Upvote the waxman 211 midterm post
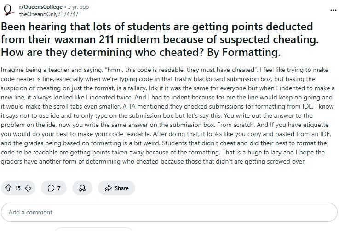Image resolution: width=339 pixels, height=231 pixels. click(x=8, y=188)
